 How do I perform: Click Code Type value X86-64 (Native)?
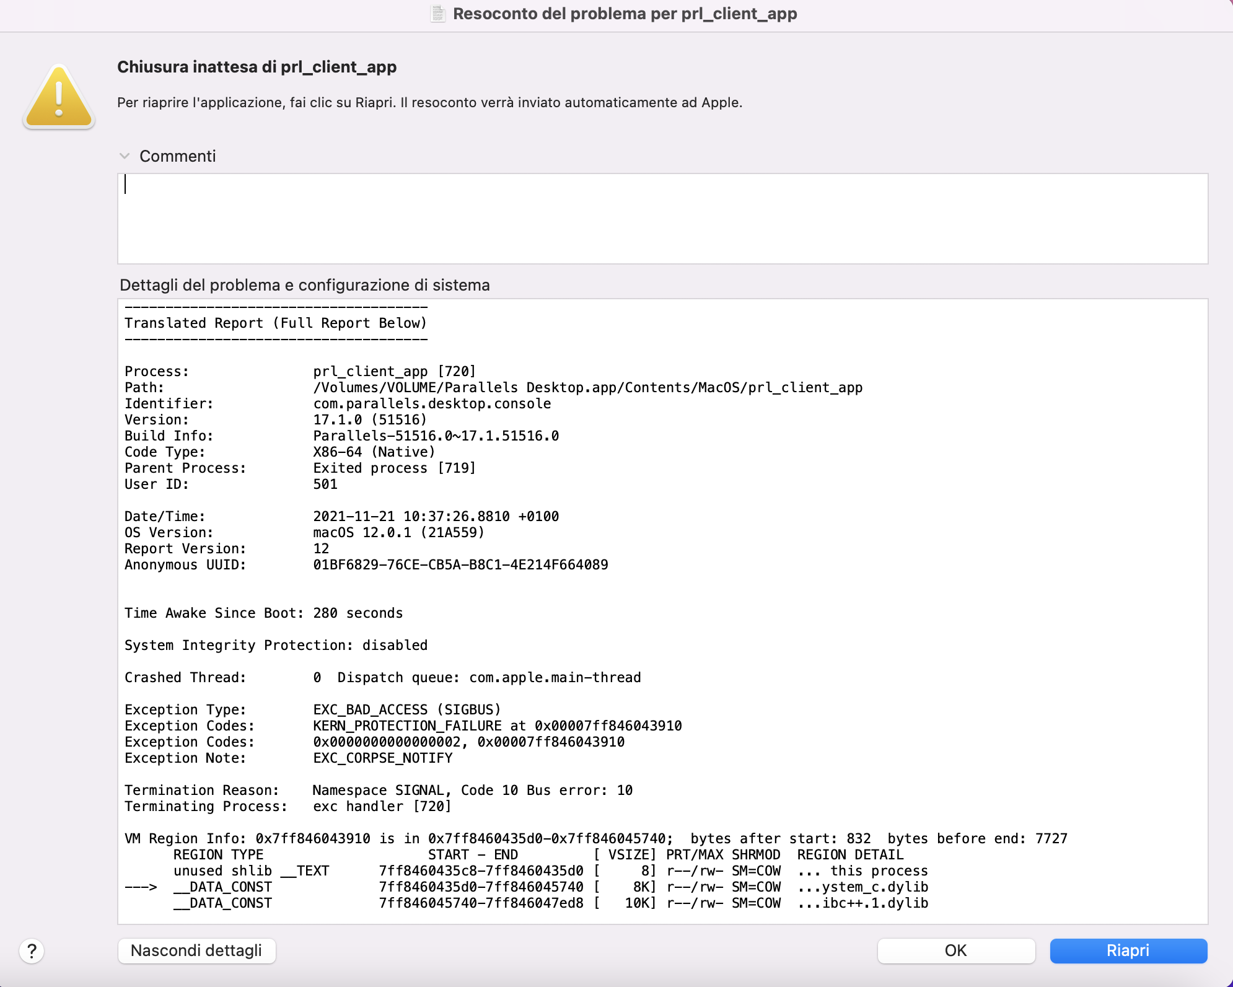point(374,452)
